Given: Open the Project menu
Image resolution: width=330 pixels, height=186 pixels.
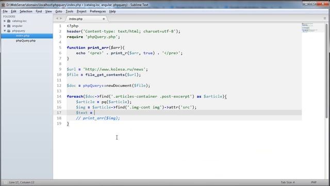Looking at the screenshot, I should coord(81,11).
